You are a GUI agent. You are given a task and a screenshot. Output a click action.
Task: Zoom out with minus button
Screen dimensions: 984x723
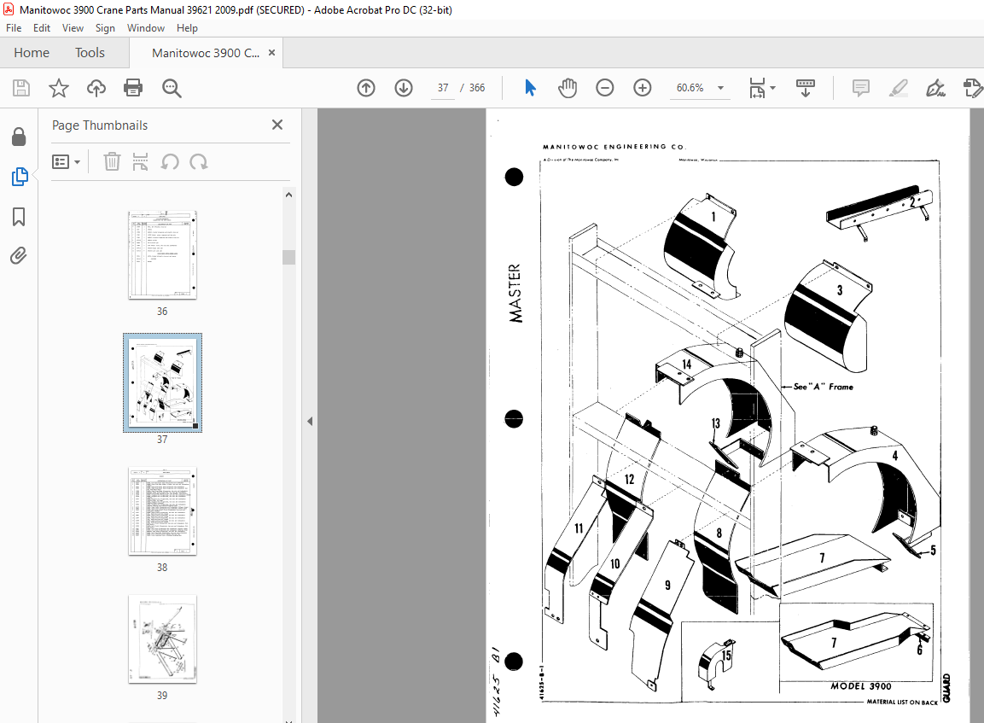pos(605,88)
